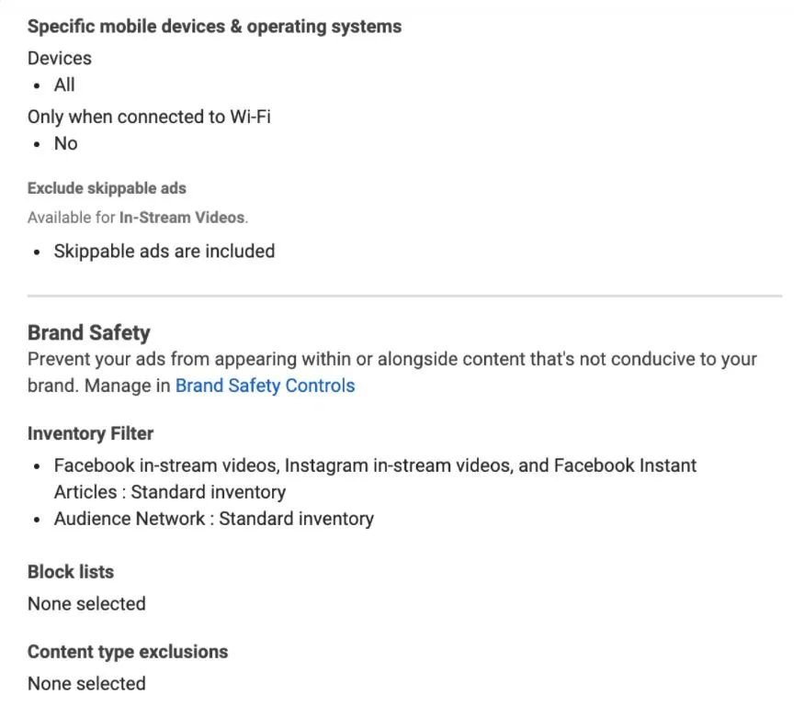This screenshot has height=706, width=804.
Task: Click the Brand Safety description paragraph
Action: click(392, 359)
